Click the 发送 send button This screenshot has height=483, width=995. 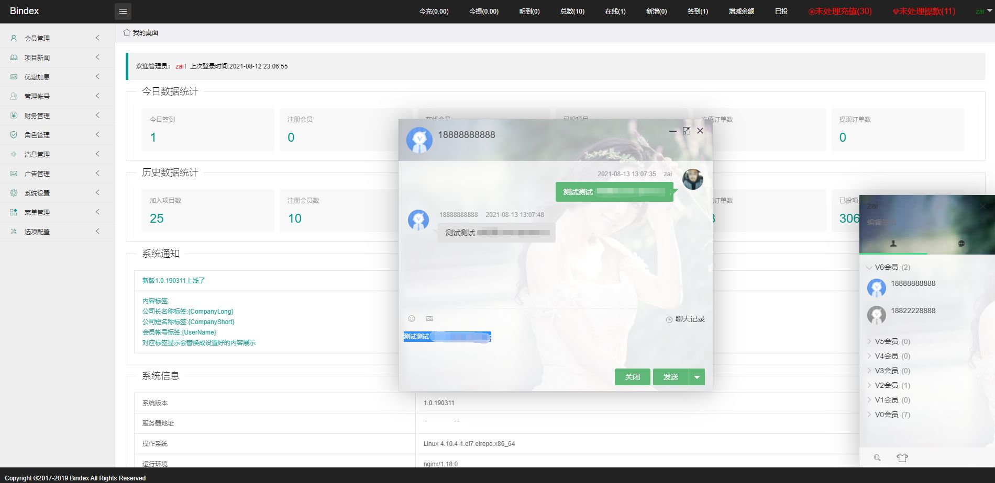(671, 377)
